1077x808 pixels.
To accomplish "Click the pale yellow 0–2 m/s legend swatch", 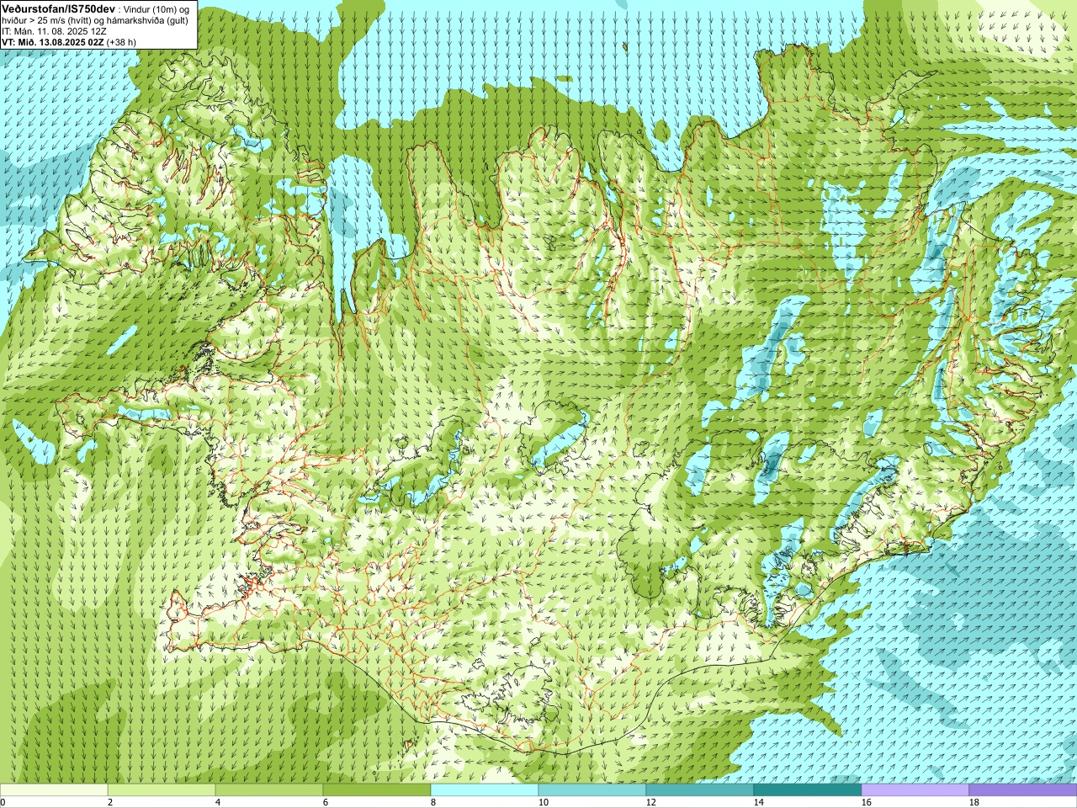I will pyautogui.click(x=54, y=790).
